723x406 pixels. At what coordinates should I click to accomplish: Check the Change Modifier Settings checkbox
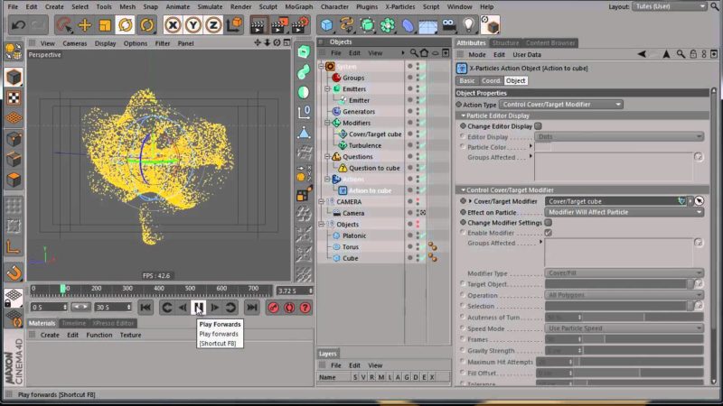548,222
